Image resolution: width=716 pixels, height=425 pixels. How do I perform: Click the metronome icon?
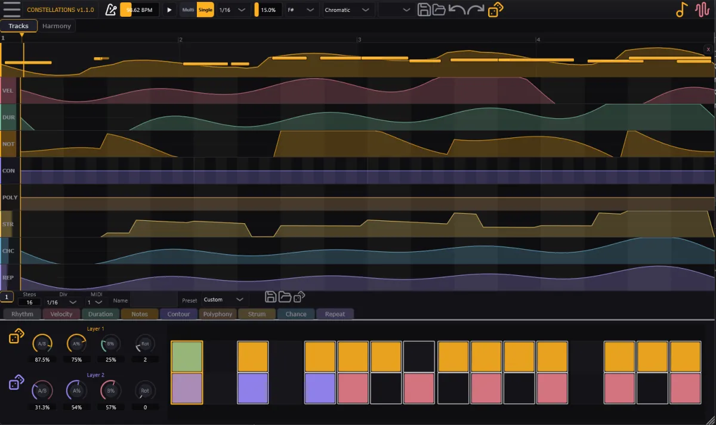click(111, 10)
